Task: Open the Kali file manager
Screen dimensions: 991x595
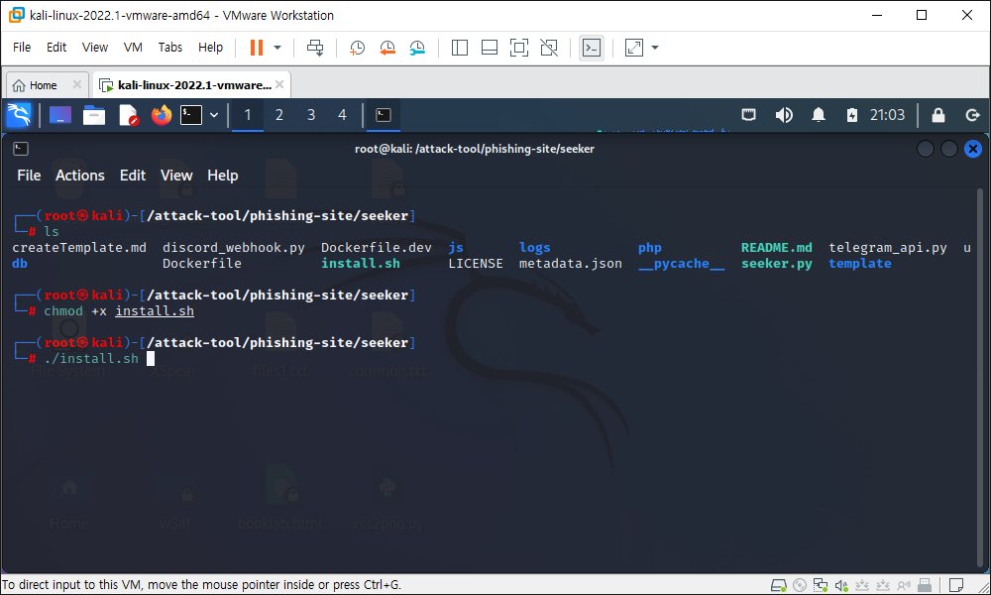Action: (x=93, y=115)
